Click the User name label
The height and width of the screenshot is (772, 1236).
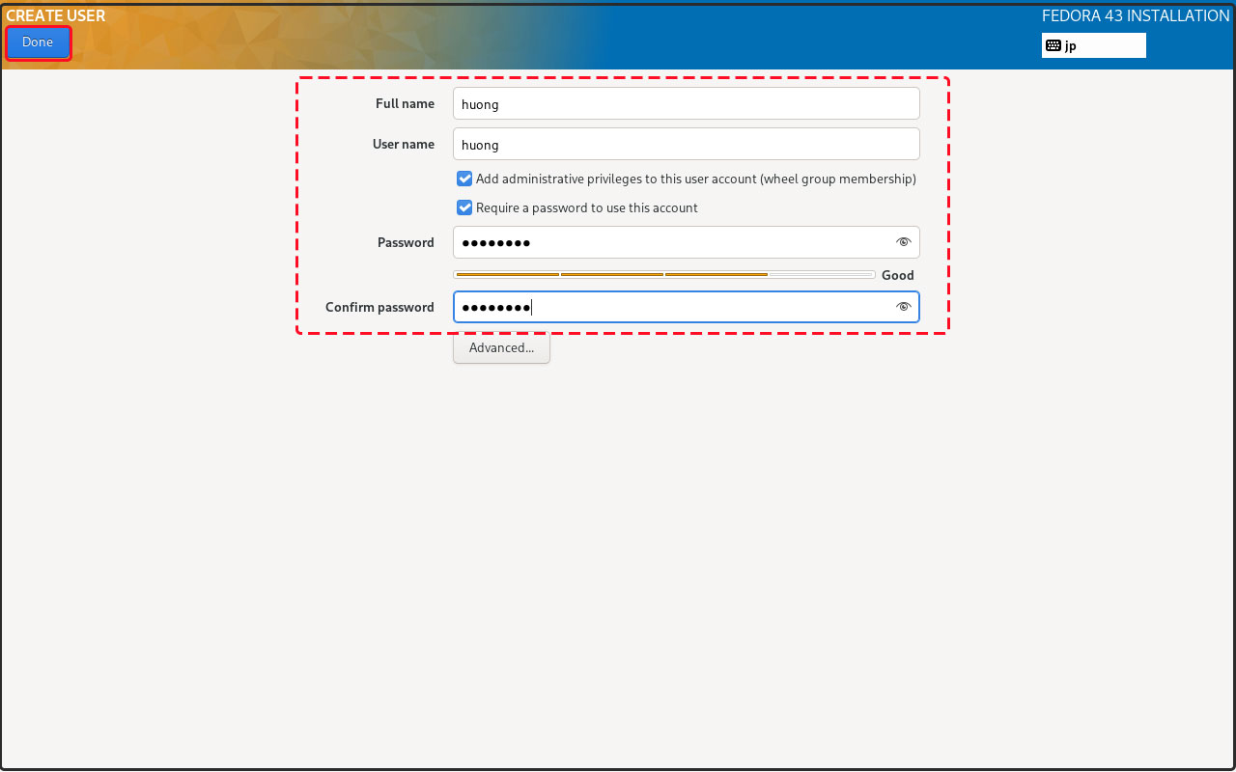pos(403,144)
